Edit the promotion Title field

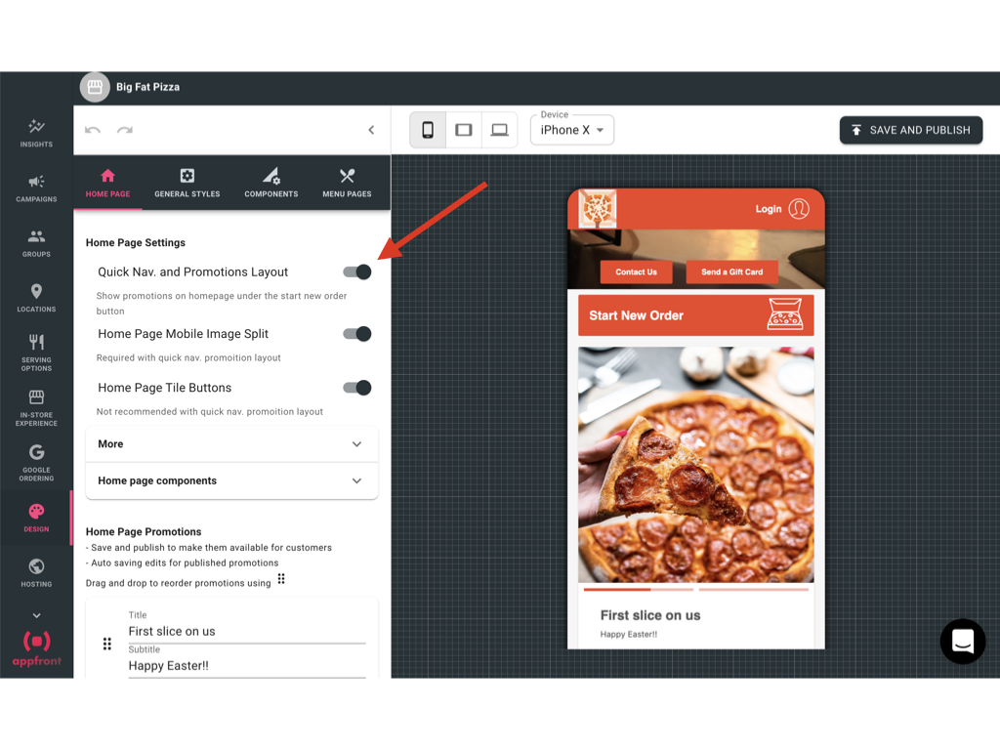click(247, 632)
